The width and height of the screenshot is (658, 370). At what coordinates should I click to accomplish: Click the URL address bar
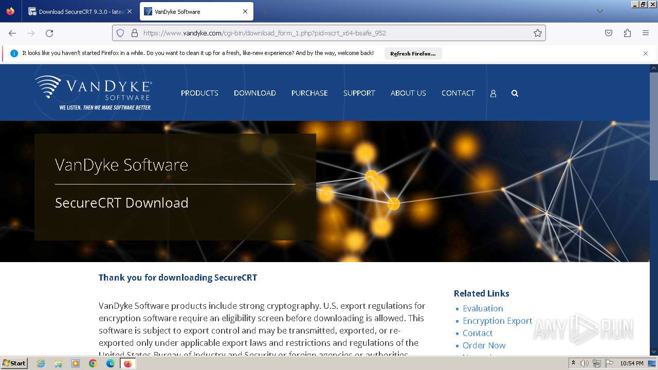click(329, 33)
